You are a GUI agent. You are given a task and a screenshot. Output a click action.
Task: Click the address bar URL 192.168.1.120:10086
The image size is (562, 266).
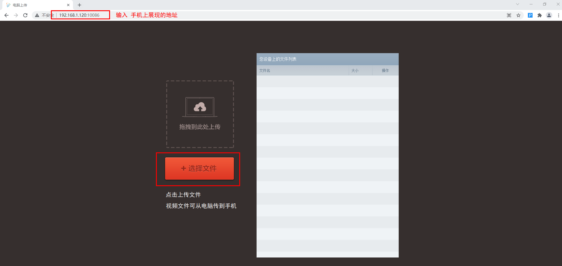pos(79,15)
